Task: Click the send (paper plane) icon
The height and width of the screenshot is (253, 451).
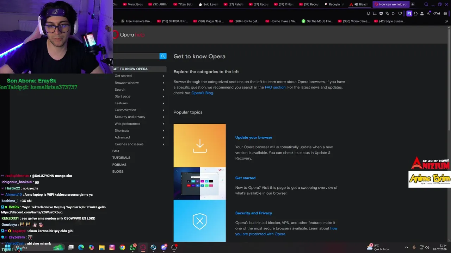Action: [x=394, y=14]
